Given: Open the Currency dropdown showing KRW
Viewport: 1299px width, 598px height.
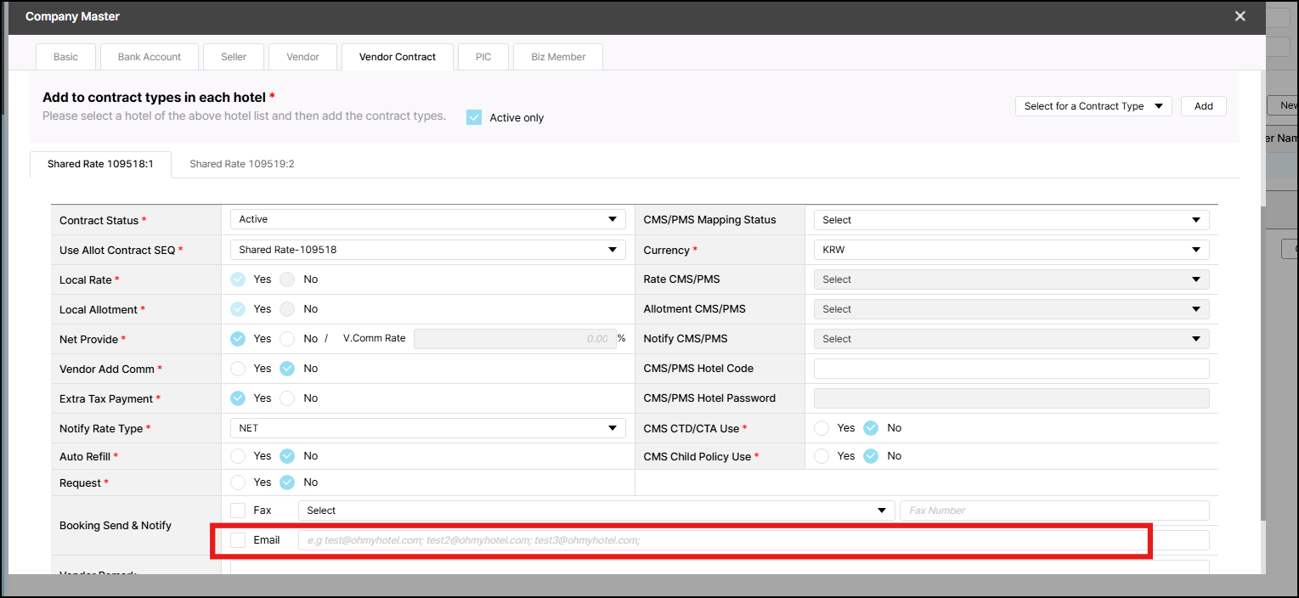Looking at the screenshot, I should tap(1011, 250).
